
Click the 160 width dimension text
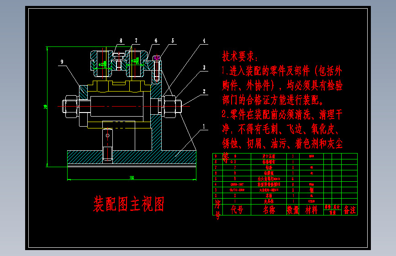point(132,177)
